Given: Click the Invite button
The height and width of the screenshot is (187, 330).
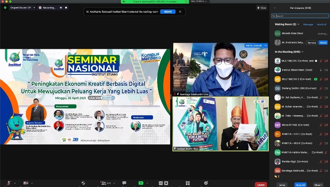Looking at the screenshot, I should click(x=282, y=185).
